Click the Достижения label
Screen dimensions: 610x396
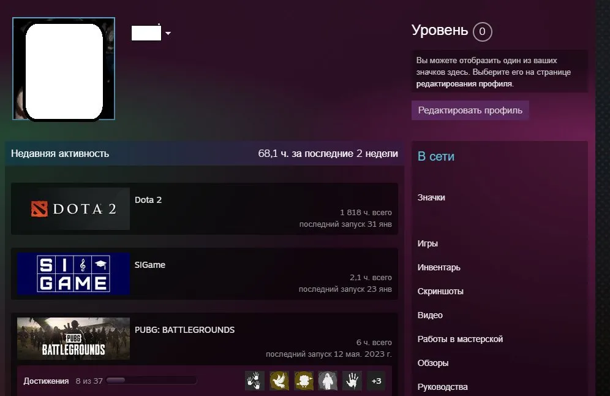coord(46,381)
